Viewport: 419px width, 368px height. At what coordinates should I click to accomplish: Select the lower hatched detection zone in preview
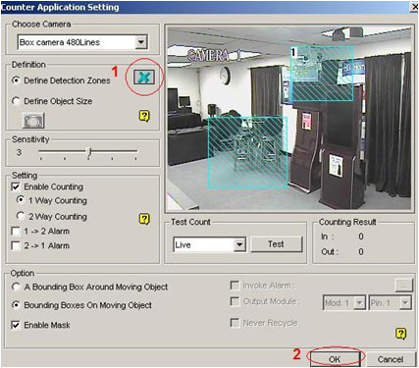coord(248,152)
